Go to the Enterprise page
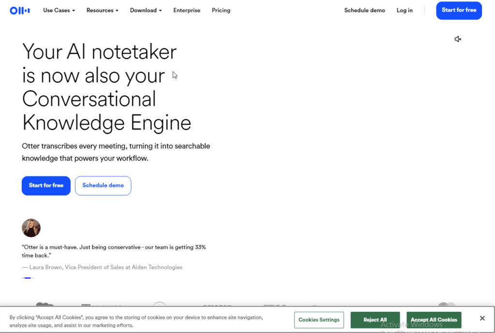Screen dimensions: 495x333 coord(187,11)
